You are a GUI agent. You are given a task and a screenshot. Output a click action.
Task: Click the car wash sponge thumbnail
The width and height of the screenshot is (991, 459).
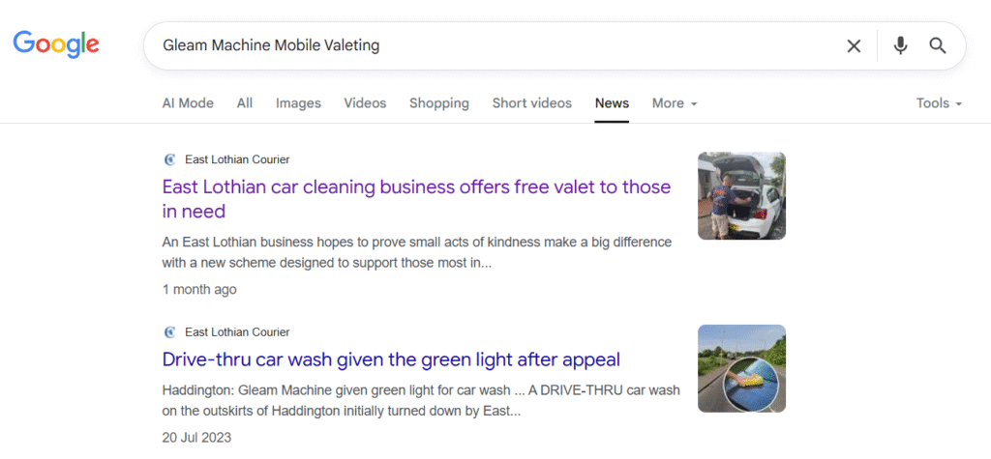[741, 368]
